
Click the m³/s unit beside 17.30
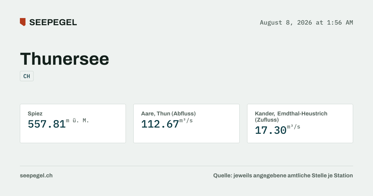click(293, 127)
